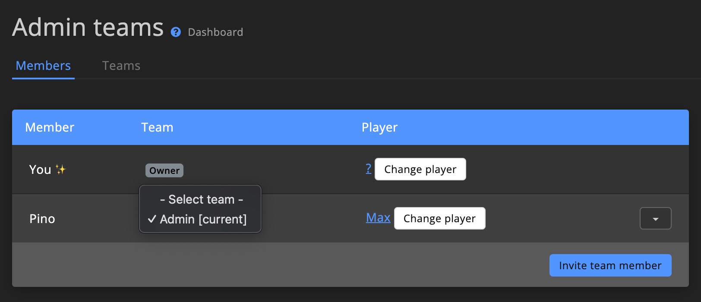701x302 pixels.
Task: Click the Admin teams page title
Action: click(x=88, y=27)
